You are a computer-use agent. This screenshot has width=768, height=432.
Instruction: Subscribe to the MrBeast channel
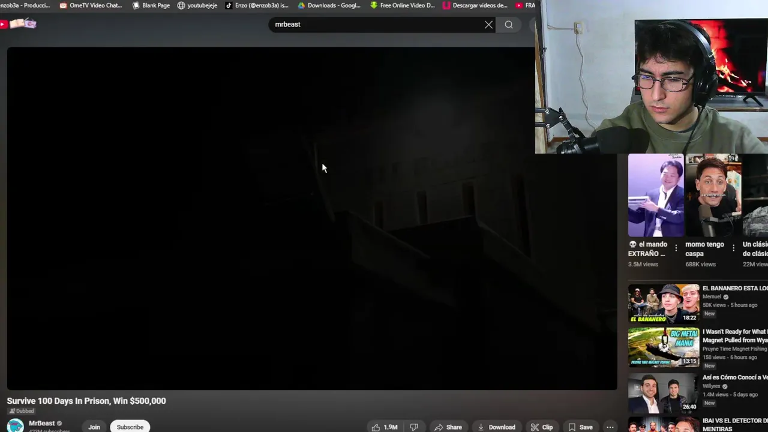click(x=130, y=427)
